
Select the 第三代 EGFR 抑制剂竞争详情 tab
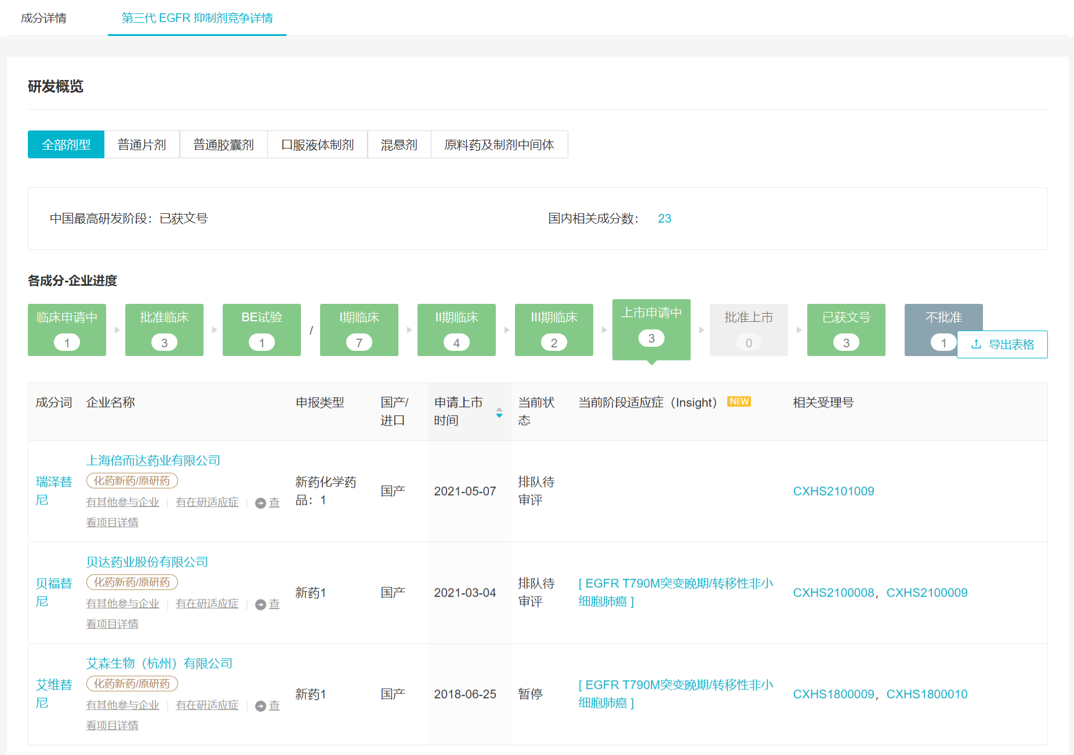(x=197, y=18)
